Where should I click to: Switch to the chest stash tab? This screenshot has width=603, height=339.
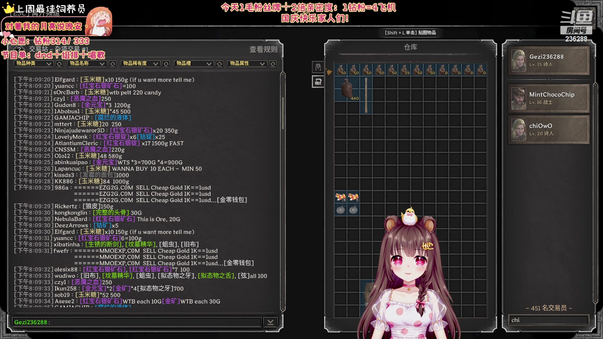point(318,82)
